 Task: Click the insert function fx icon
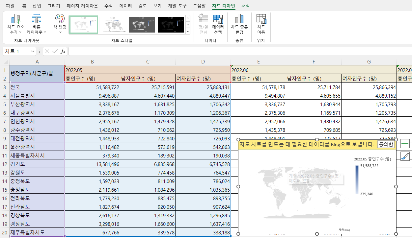63,51
